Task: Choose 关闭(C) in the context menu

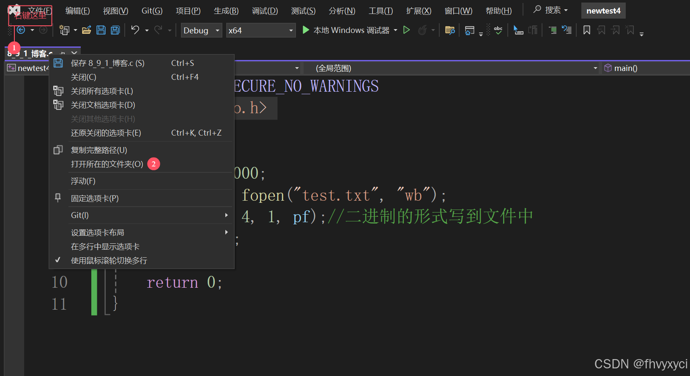Action: [142, 77]
